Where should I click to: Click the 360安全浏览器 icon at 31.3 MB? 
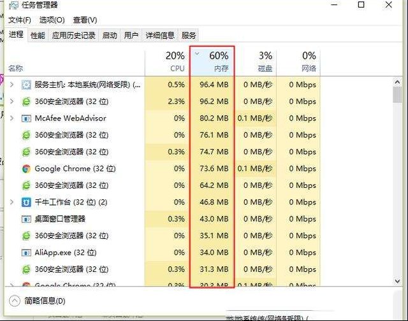point(26,269)
